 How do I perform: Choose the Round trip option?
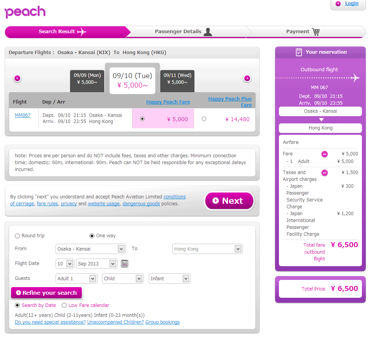pos(18,236)
